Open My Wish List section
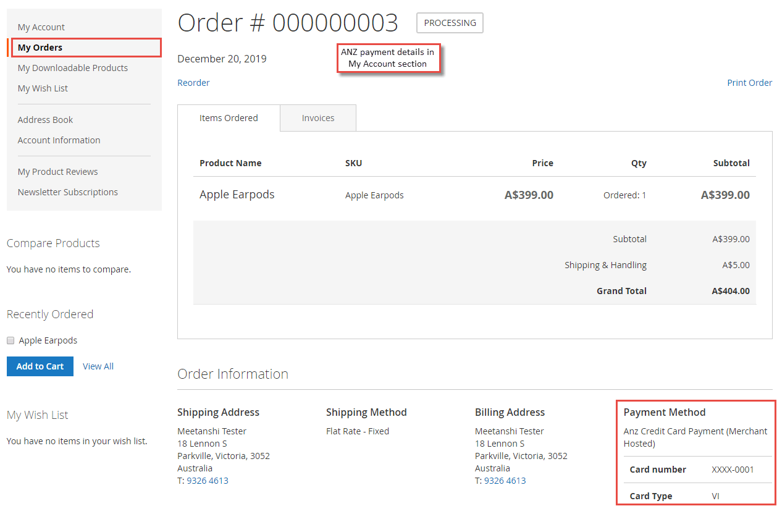This screenshot has height=506, width=777. tap(42, 88)
